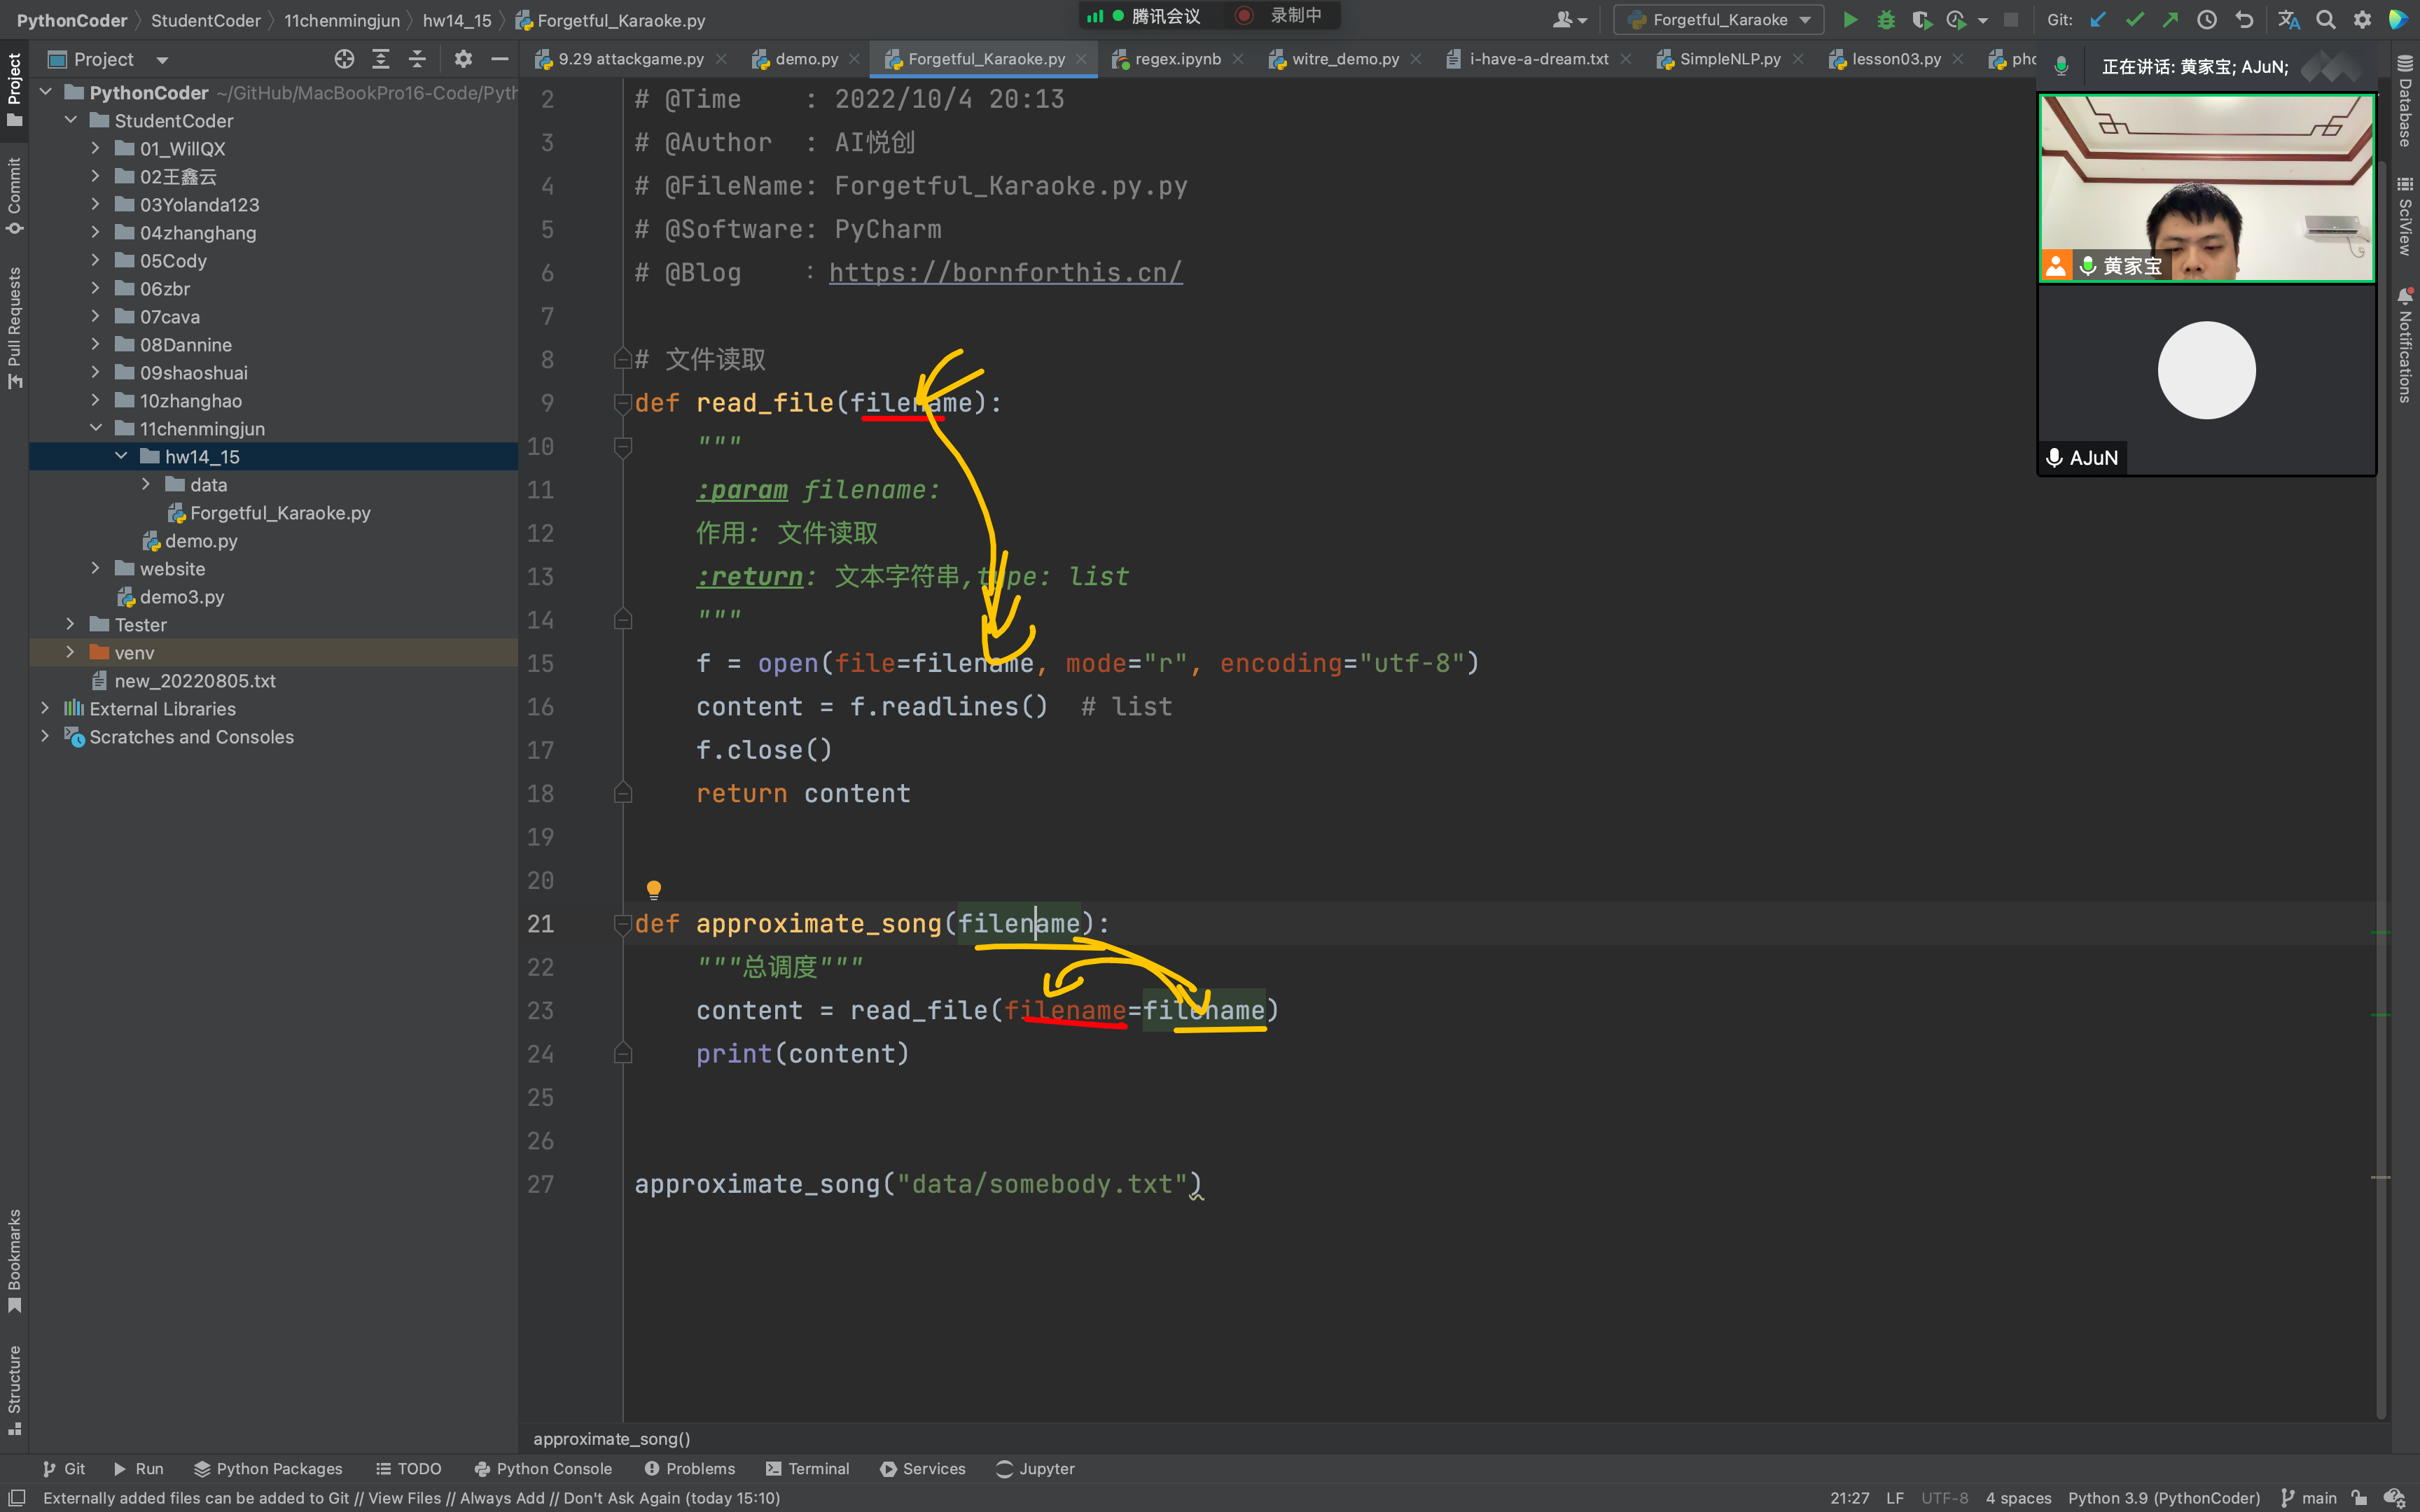Click the profiler run icon
The height and width of the screenshot is (1512, 2420).
[x=1957, y=19]
